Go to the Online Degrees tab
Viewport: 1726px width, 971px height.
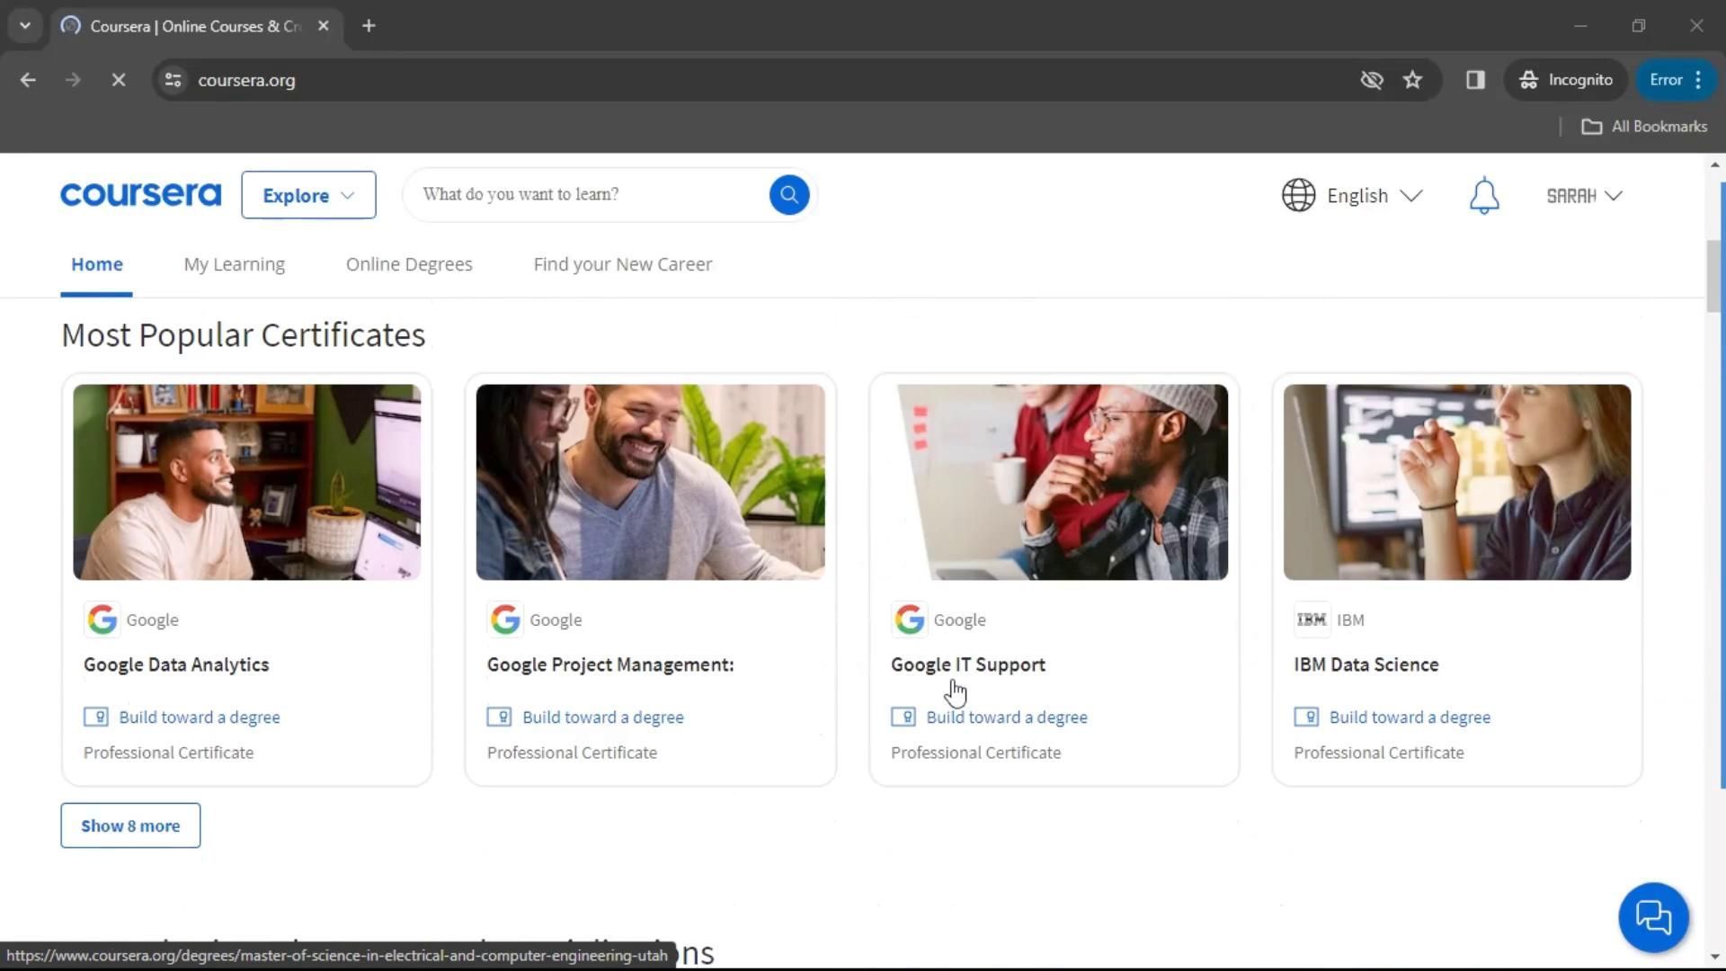click(409, 264)
